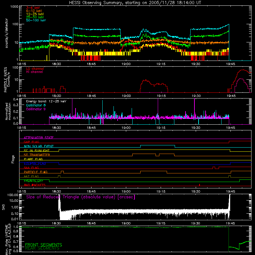Click the SC TRANSMITTER flag label
This screenshot has height=255, width=255.
coord(37,155)
